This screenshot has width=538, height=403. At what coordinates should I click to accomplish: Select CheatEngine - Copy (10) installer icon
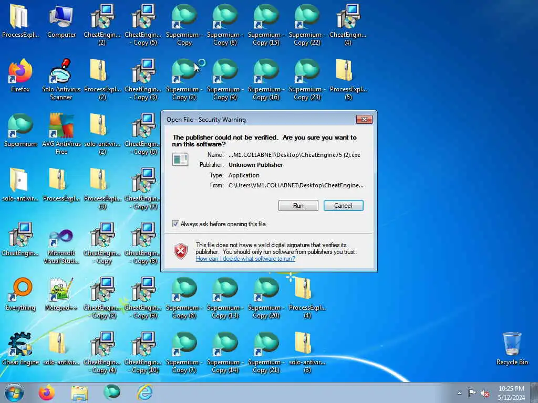[143, 352]
